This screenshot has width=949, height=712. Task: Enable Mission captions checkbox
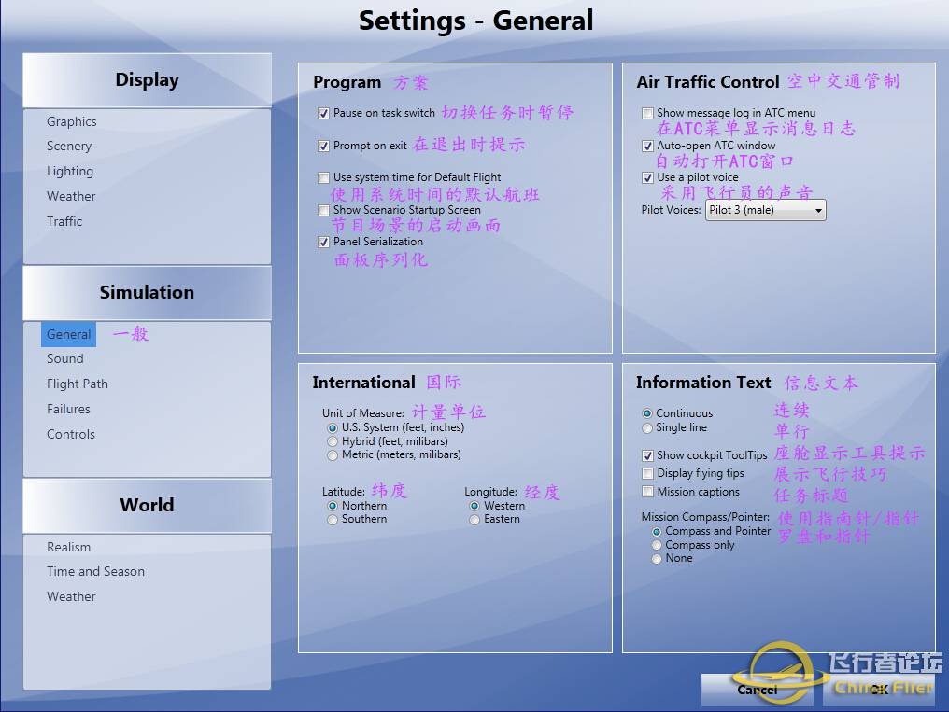tap(647, 492)
